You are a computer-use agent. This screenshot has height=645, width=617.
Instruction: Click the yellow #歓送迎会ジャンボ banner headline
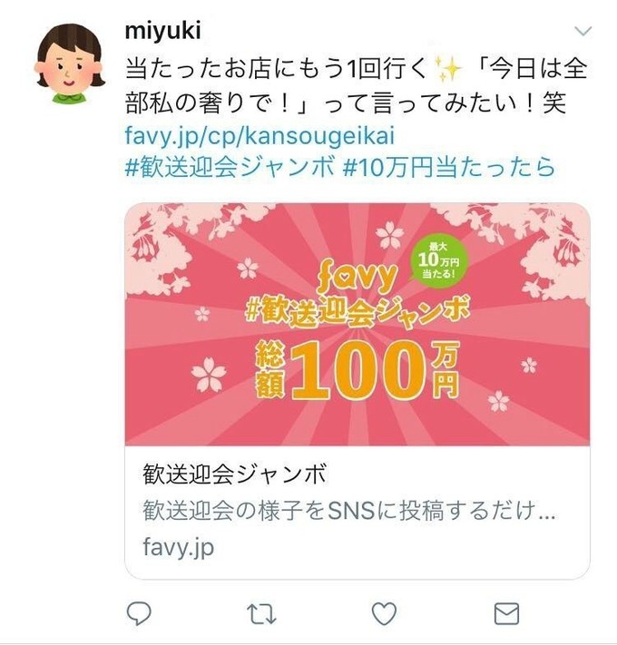(357, 313)
